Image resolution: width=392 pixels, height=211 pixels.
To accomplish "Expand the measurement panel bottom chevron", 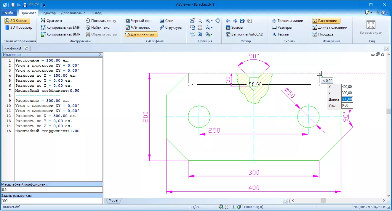I will click(x=285, y=201).
